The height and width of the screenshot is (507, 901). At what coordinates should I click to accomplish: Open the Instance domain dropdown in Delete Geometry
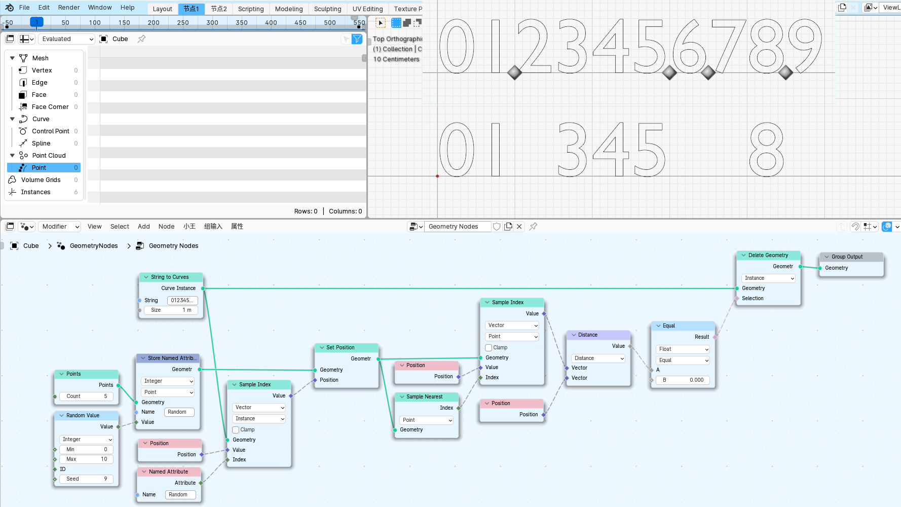769,278
